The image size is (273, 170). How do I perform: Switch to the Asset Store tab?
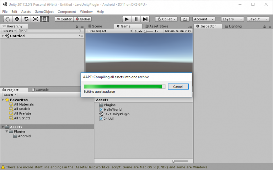pyautogui.click(x=157, y=26)
